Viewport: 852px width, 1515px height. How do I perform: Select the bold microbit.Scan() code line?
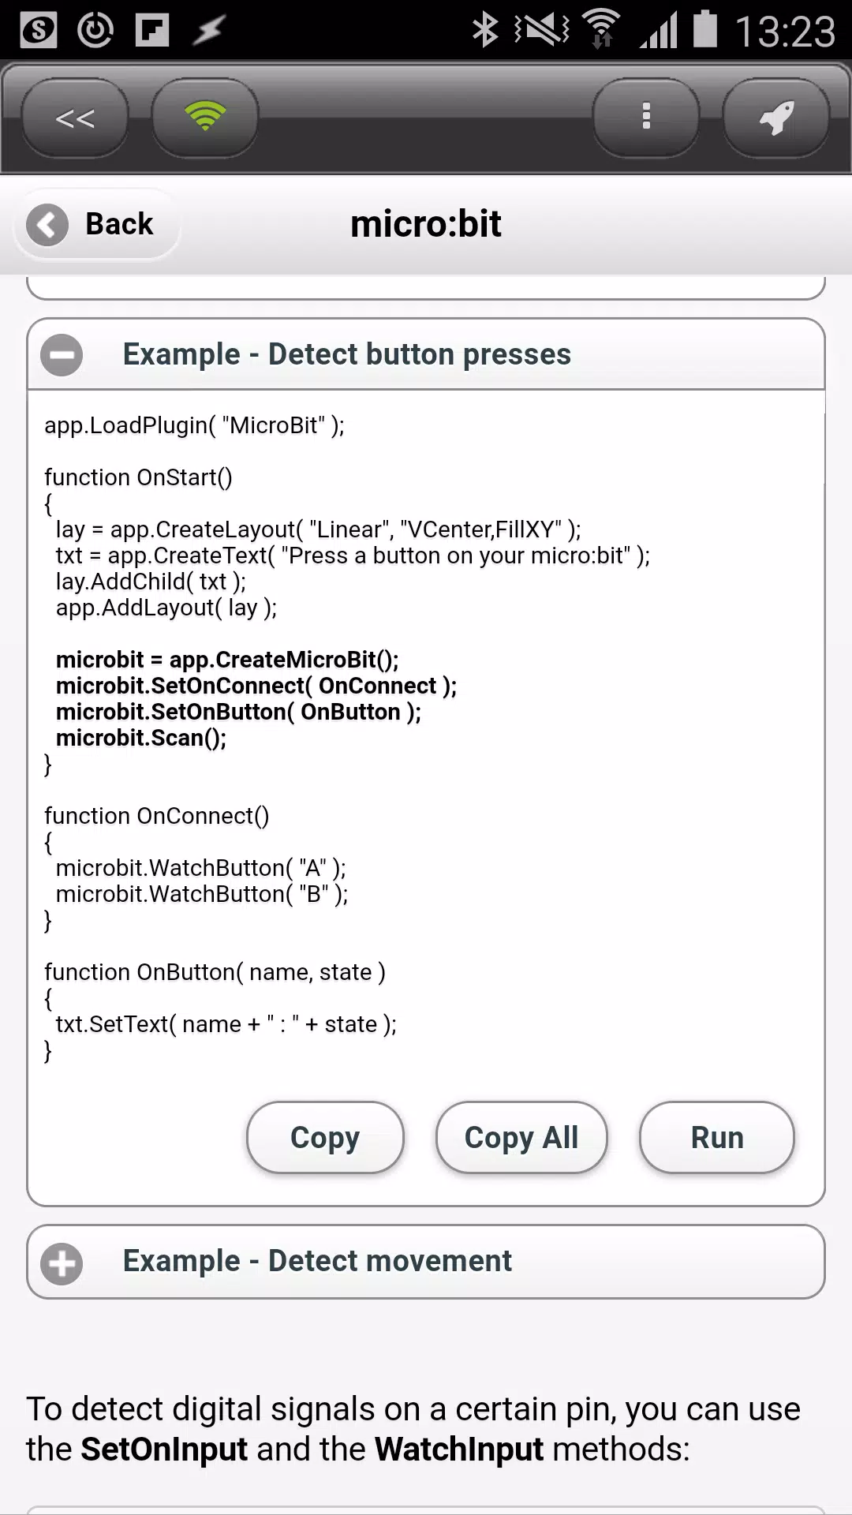coord(141,739)
